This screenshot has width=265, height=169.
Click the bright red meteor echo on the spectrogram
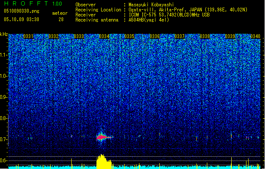click(104, 137)
